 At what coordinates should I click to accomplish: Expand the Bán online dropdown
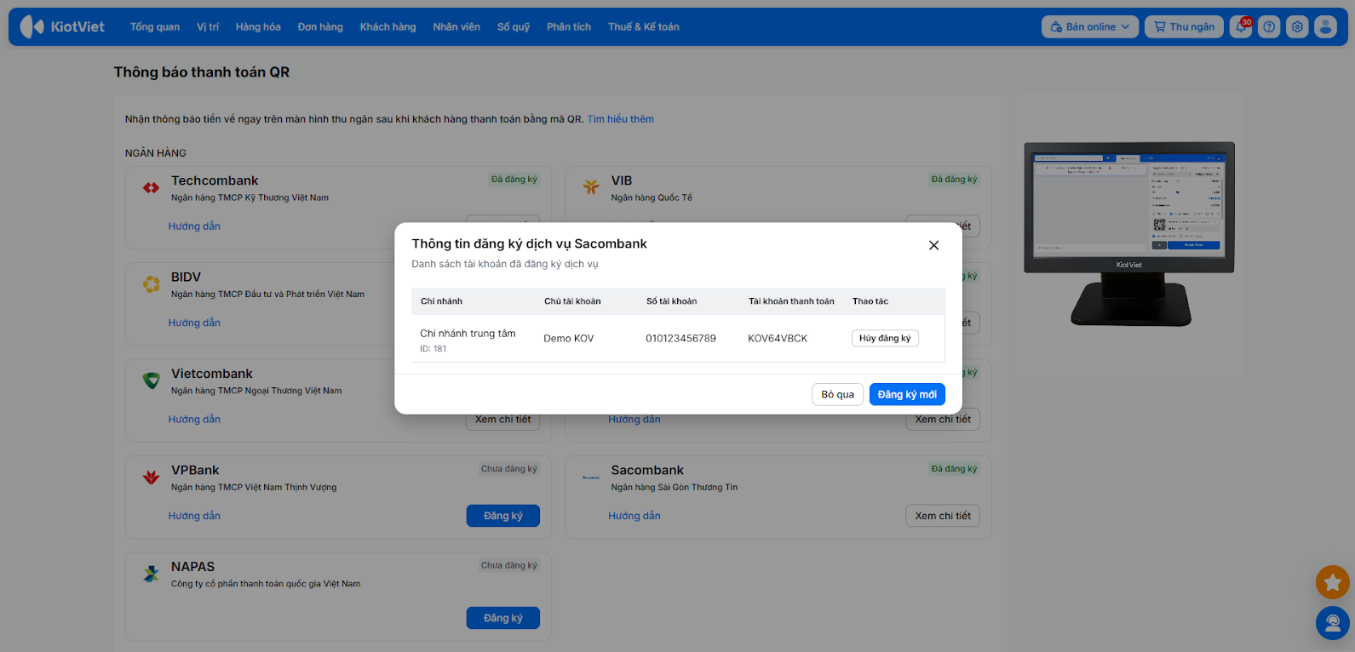click(1090, 26)
